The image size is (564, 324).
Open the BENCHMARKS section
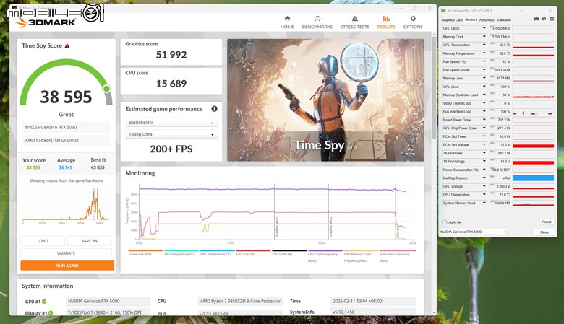(317, 22)
